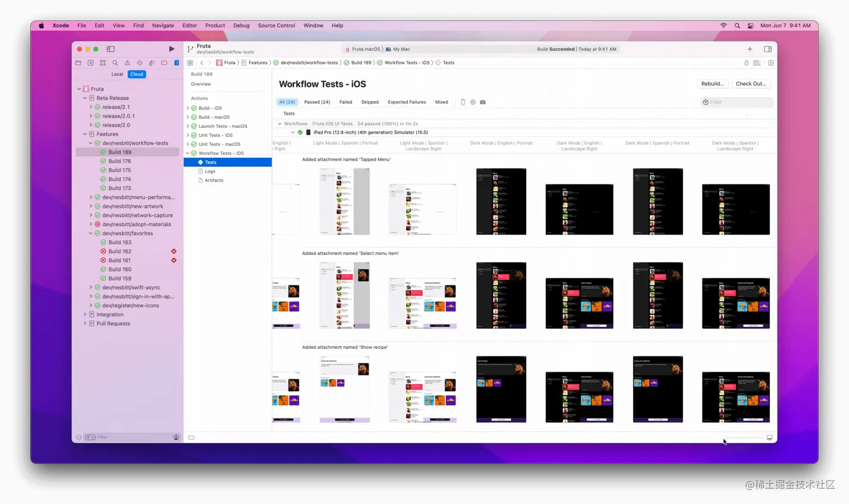The width and height of the screenshot is (849, 504).
Task: Open the Navigate menu
Action: [x=163, y=25]
